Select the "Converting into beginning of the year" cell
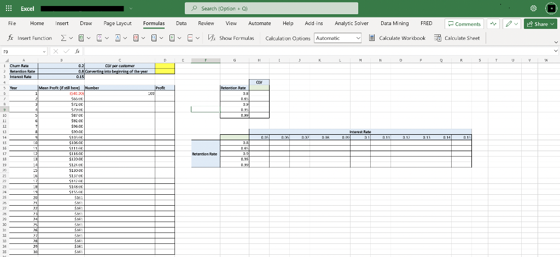Image resolution: width=560 pixels, height=257 pixels. tap(120, 71)
